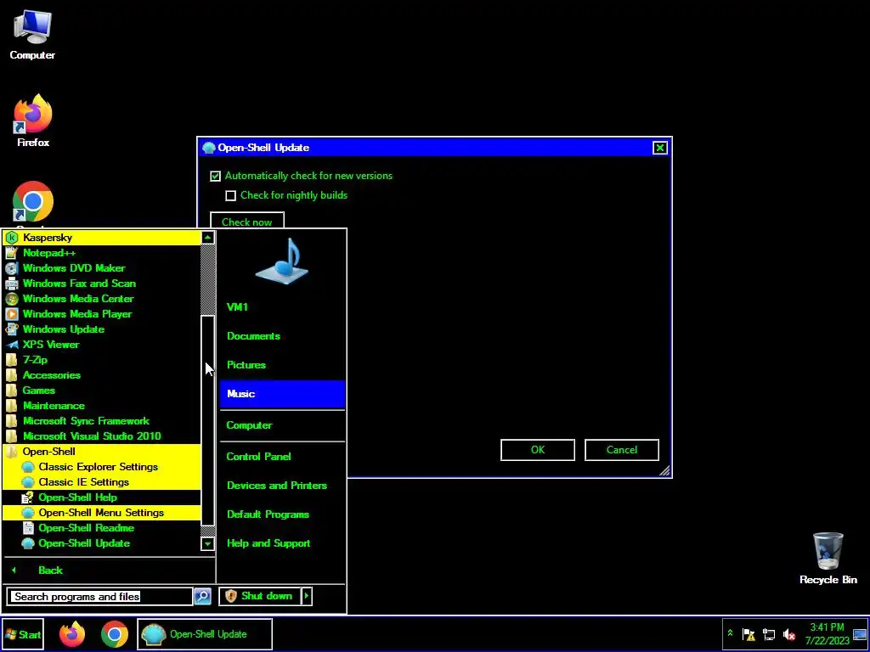
Task: Click the XPS Viewer icon
Action: [x=12, y=345]
